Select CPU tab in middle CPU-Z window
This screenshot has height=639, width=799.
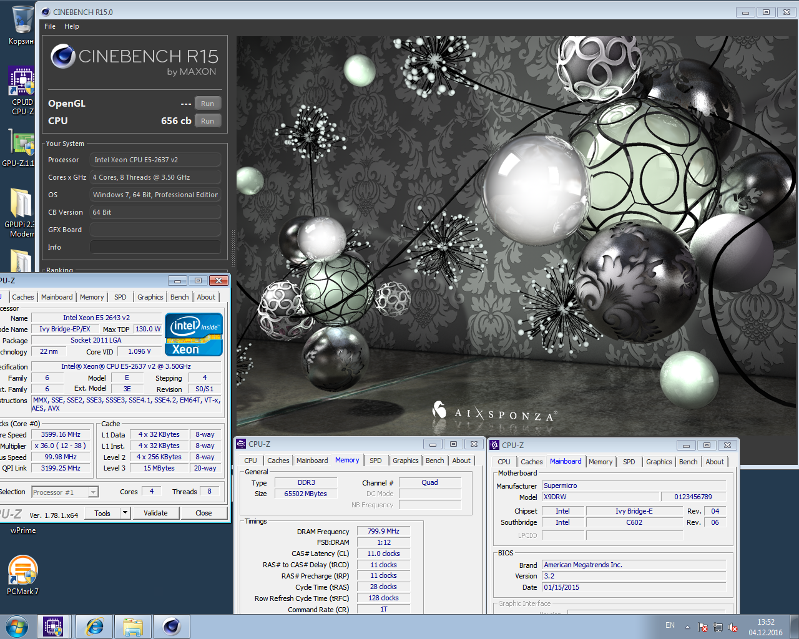[x=251, y=461]
